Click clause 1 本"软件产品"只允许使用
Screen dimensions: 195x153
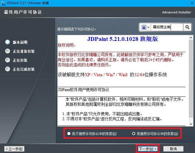(102, 114)
